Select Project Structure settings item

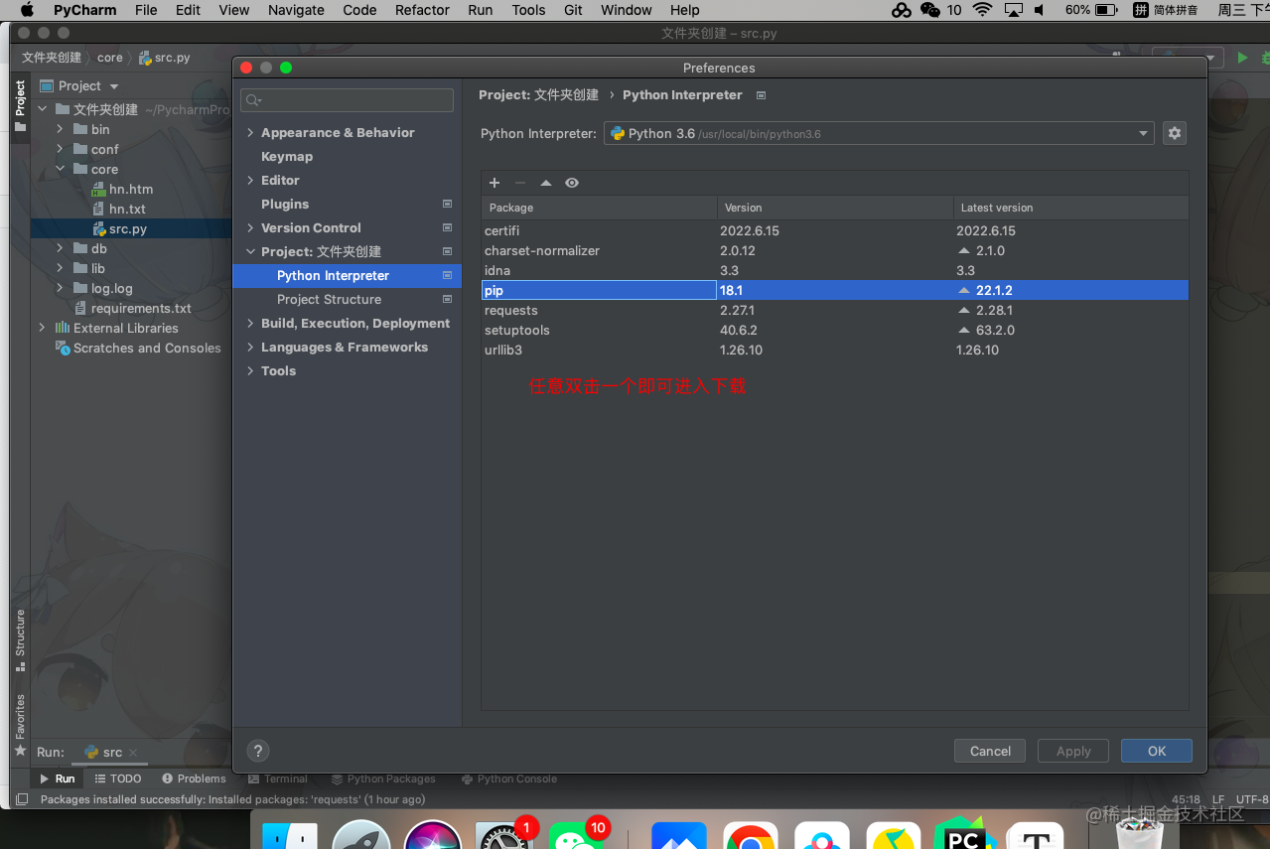tap(347, 299)
